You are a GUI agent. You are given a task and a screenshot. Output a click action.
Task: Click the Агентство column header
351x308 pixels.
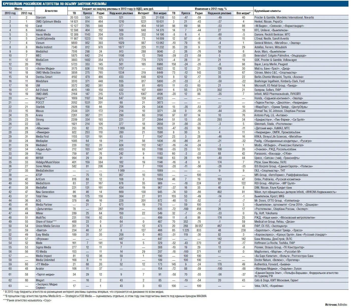(51, 11)
